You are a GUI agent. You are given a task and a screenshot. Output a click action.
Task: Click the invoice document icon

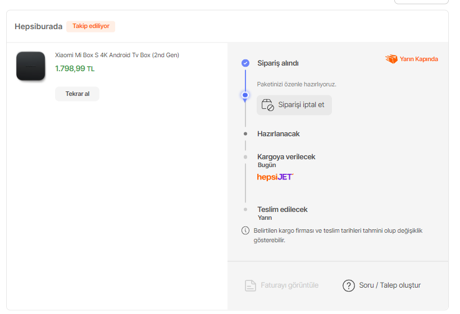point(251,285)
